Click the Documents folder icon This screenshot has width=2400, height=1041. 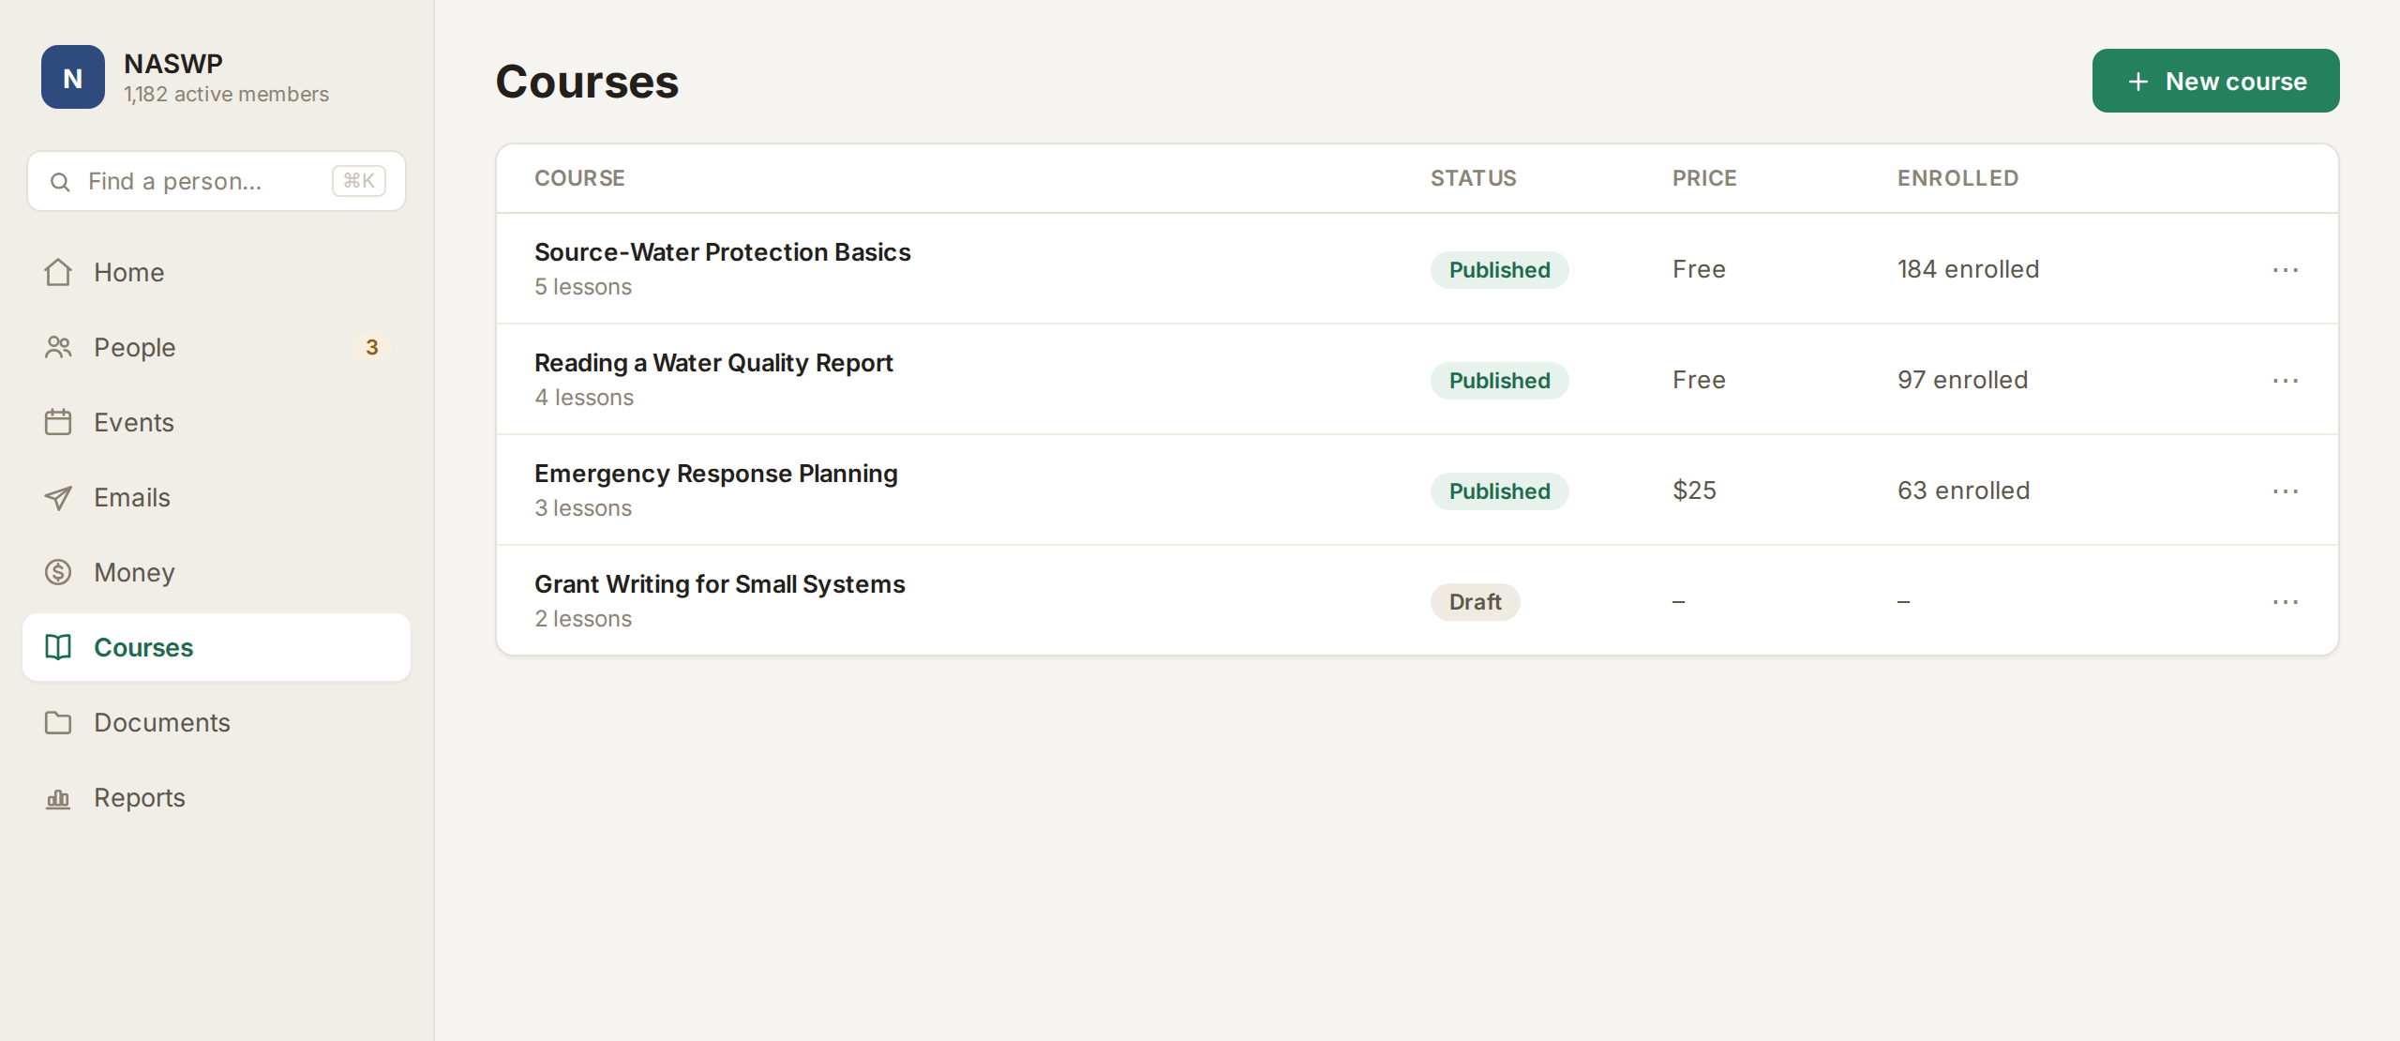click(x=58, y=722)
